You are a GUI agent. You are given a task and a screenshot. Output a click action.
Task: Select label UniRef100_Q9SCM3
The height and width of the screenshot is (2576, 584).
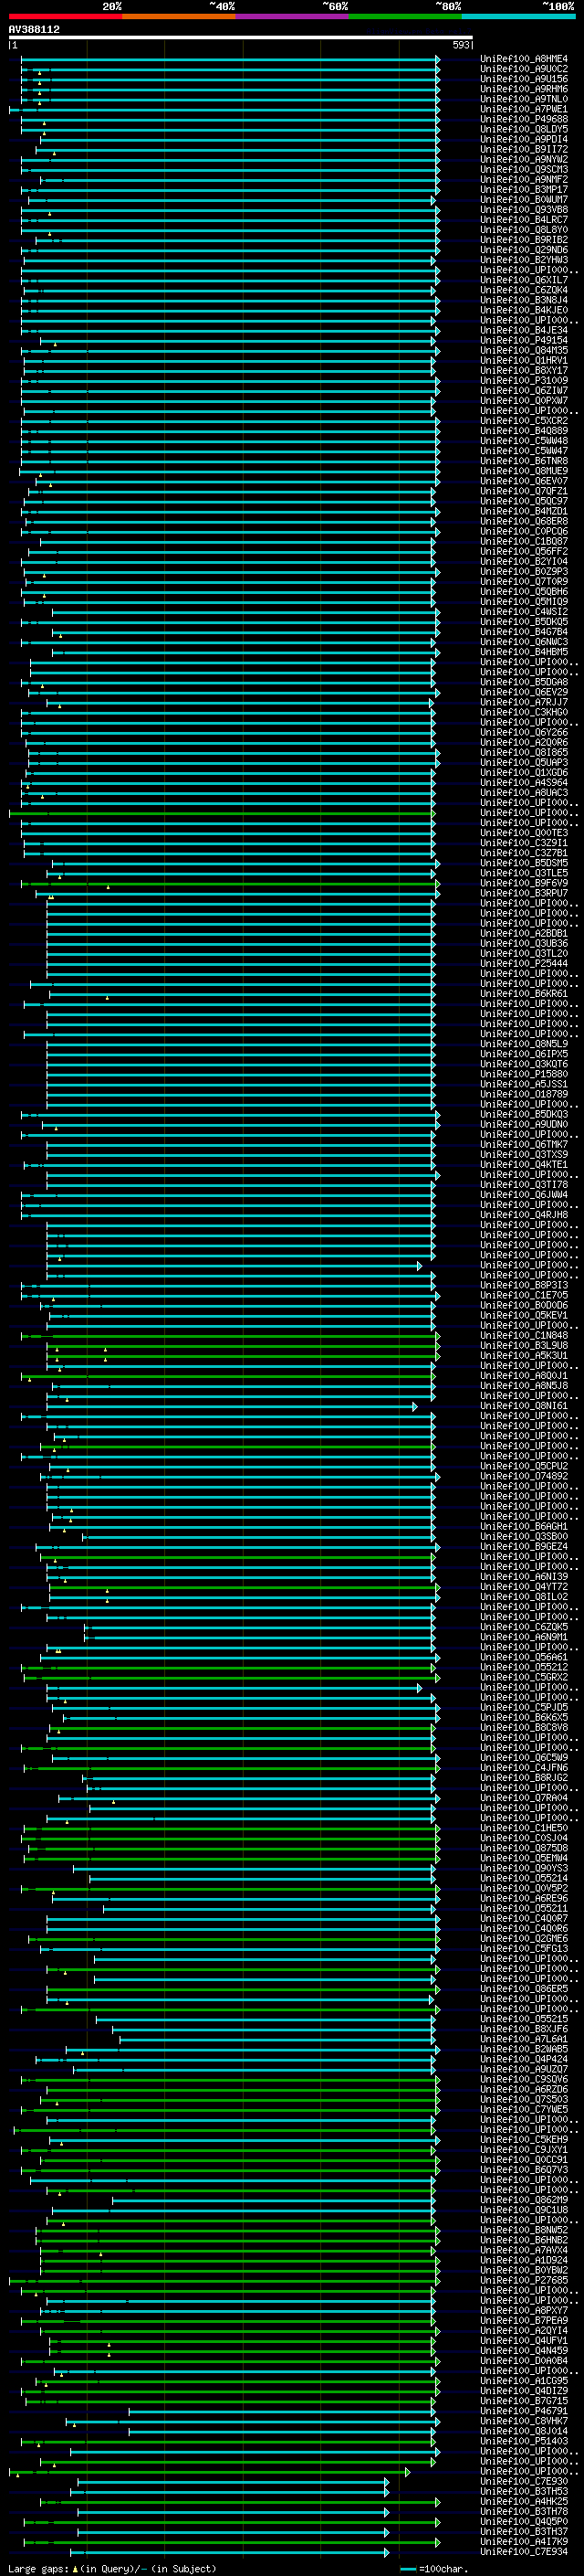pos(524,169)
